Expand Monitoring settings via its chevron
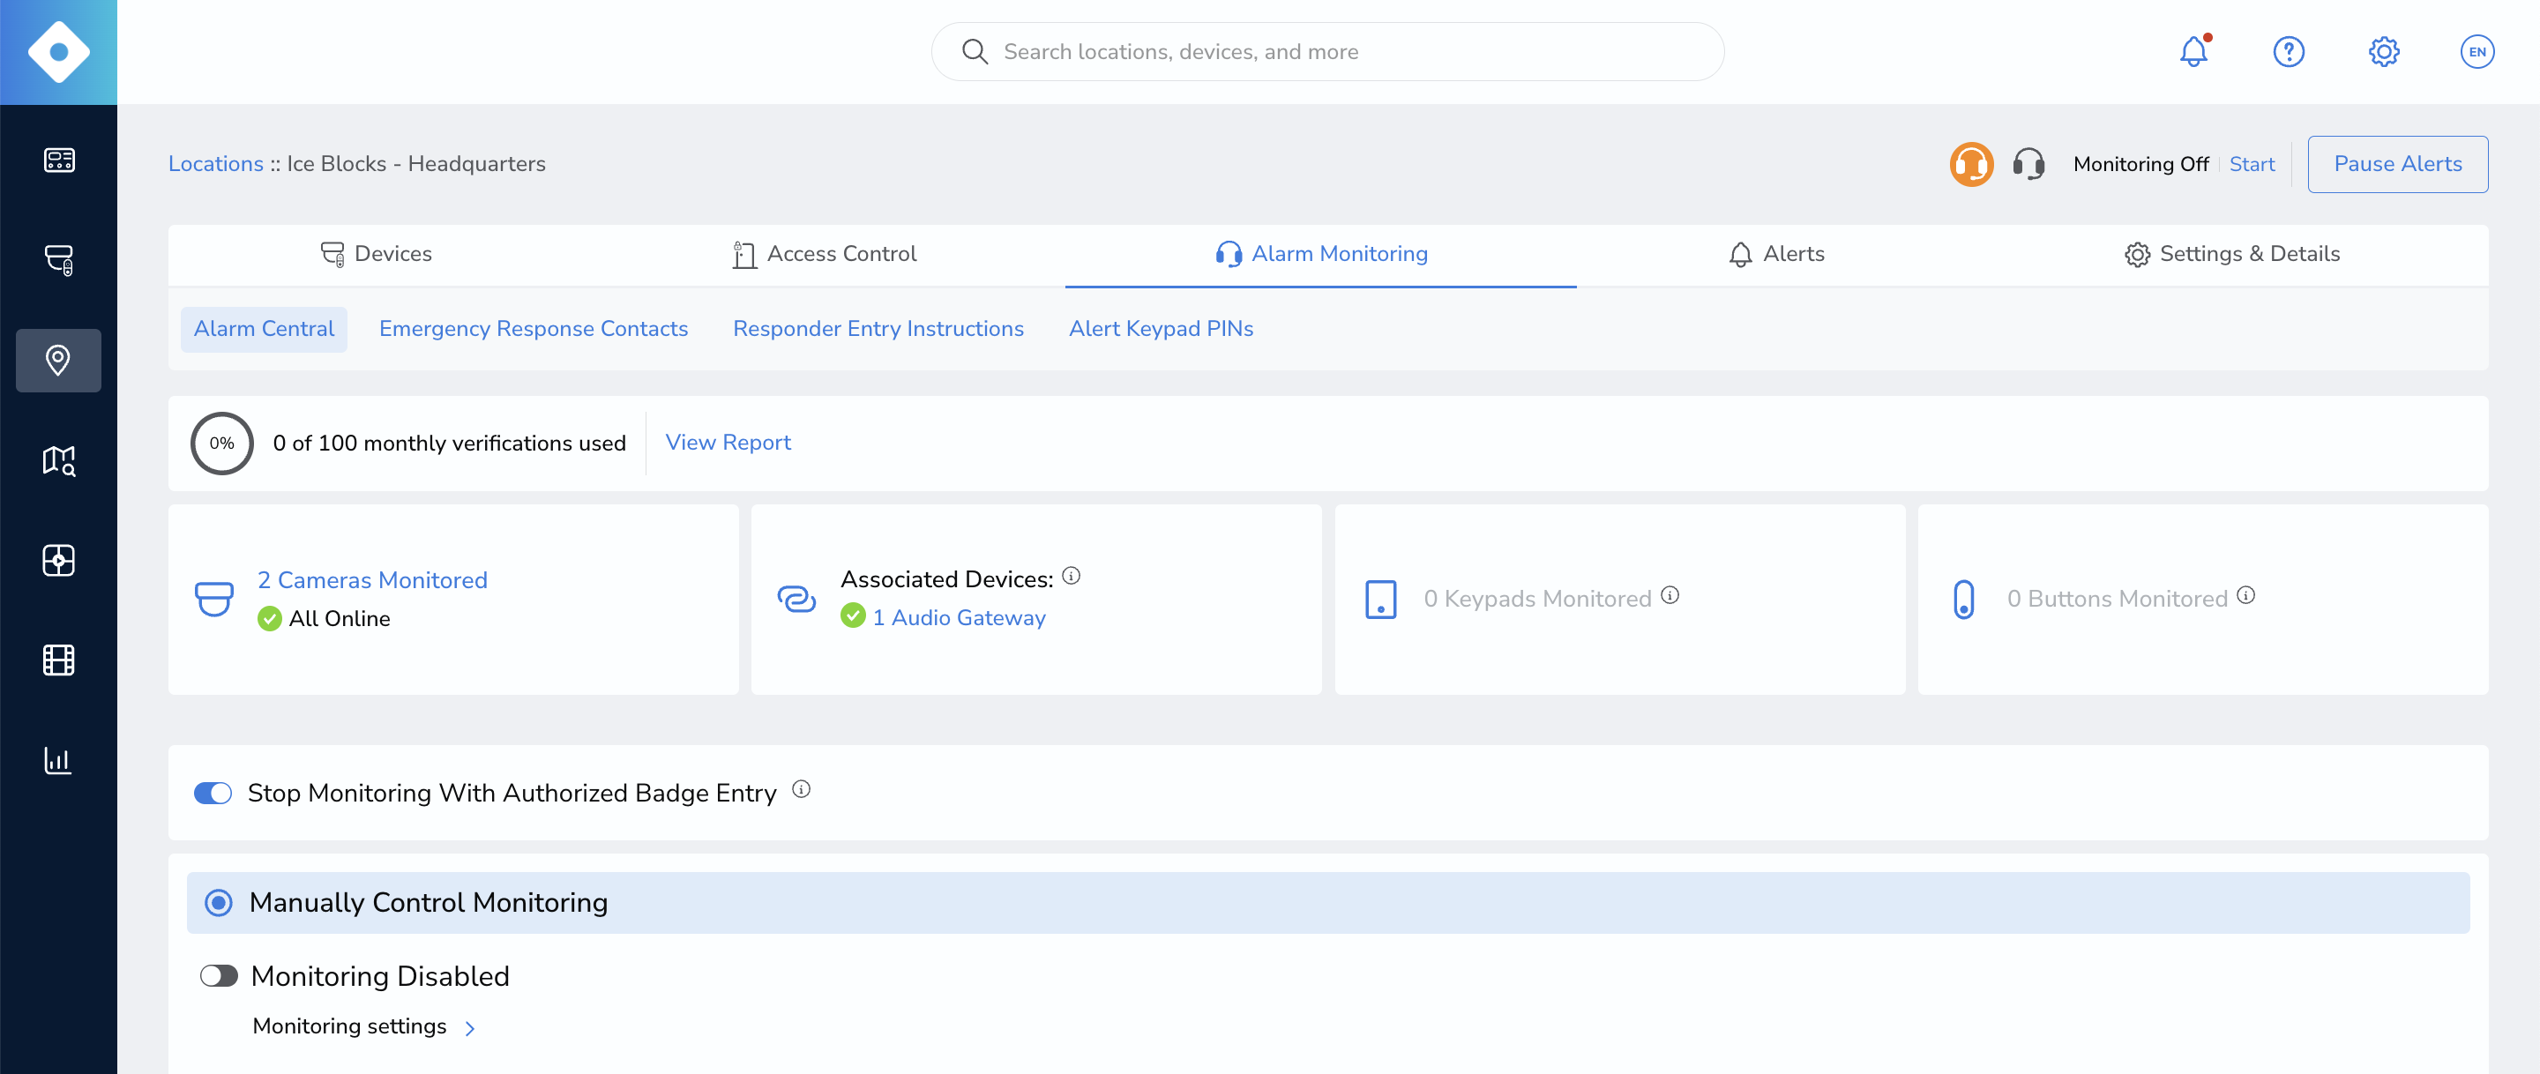Image resolution: width=2540 pixels, height=1074 pixels. click(470, 1027)
